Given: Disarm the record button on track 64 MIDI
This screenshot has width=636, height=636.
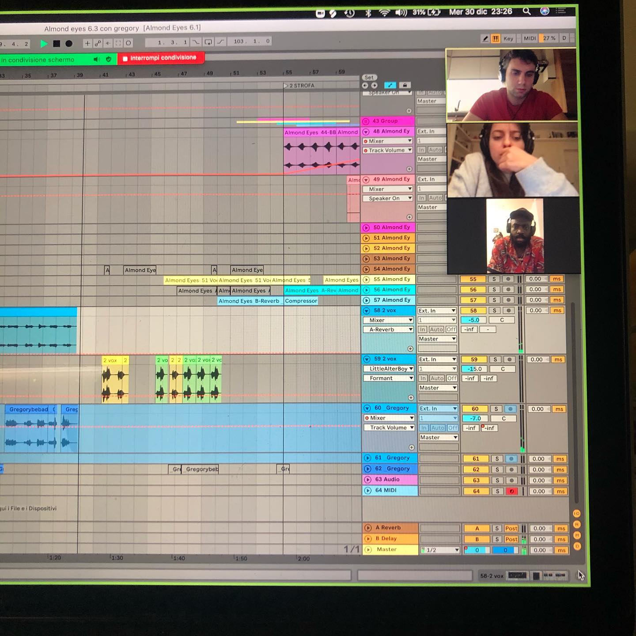Looking at the screenshot, I should point(512,491).
